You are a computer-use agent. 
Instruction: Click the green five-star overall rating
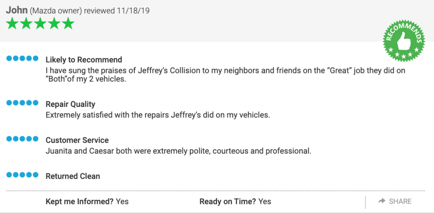click(40, 23)
